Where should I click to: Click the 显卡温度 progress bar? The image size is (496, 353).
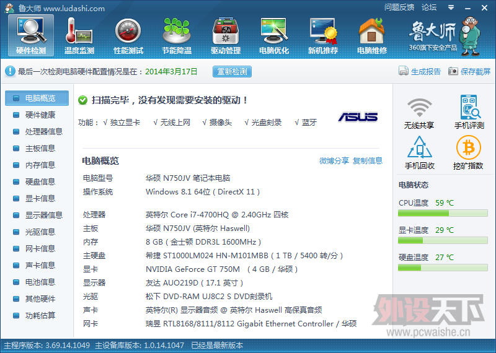pyautogui.click(x=443, y=240)
